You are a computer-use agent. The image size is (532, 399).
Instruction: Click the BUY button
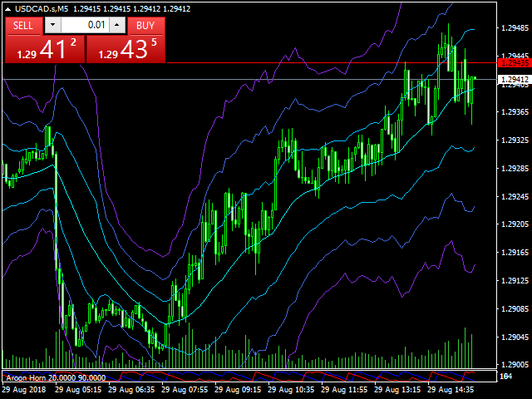pos(146,26)
